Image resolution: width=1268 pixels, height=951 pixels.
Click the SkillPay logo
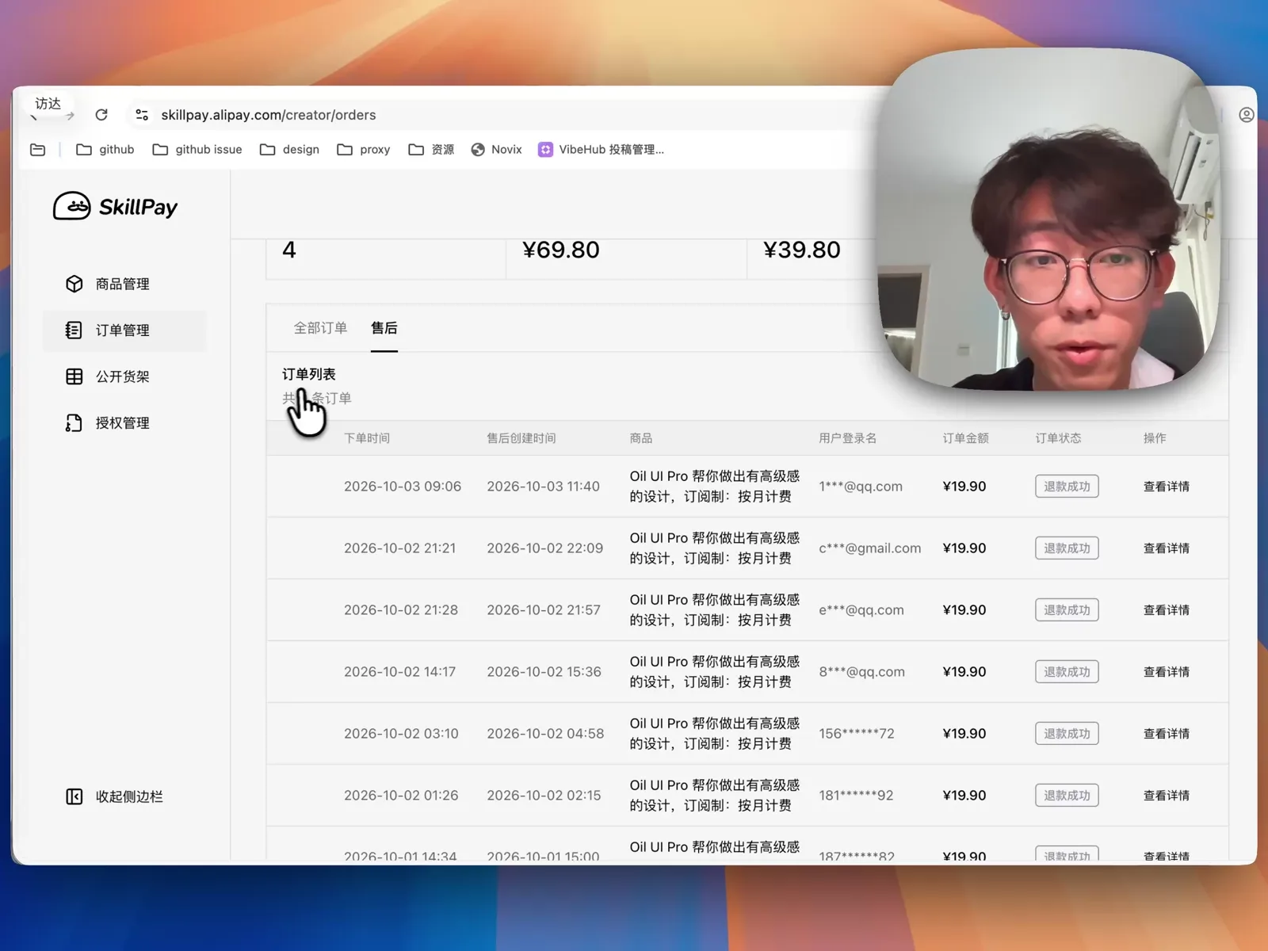pos(116,206)
